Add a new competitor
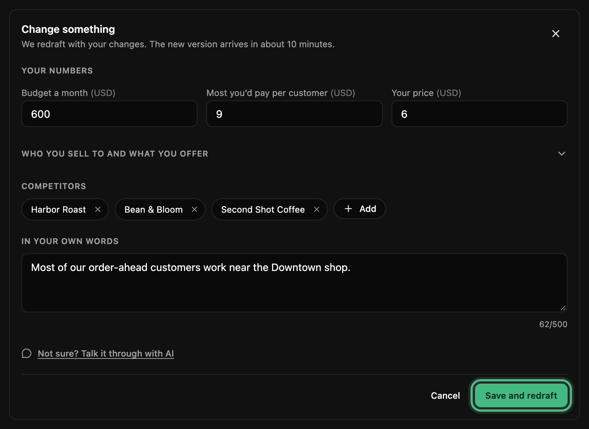The width and height of the screenshot is (589, 429). pos(360,209)
